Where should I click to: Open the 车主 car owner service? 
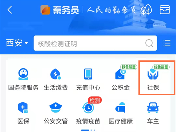(153, 113)
